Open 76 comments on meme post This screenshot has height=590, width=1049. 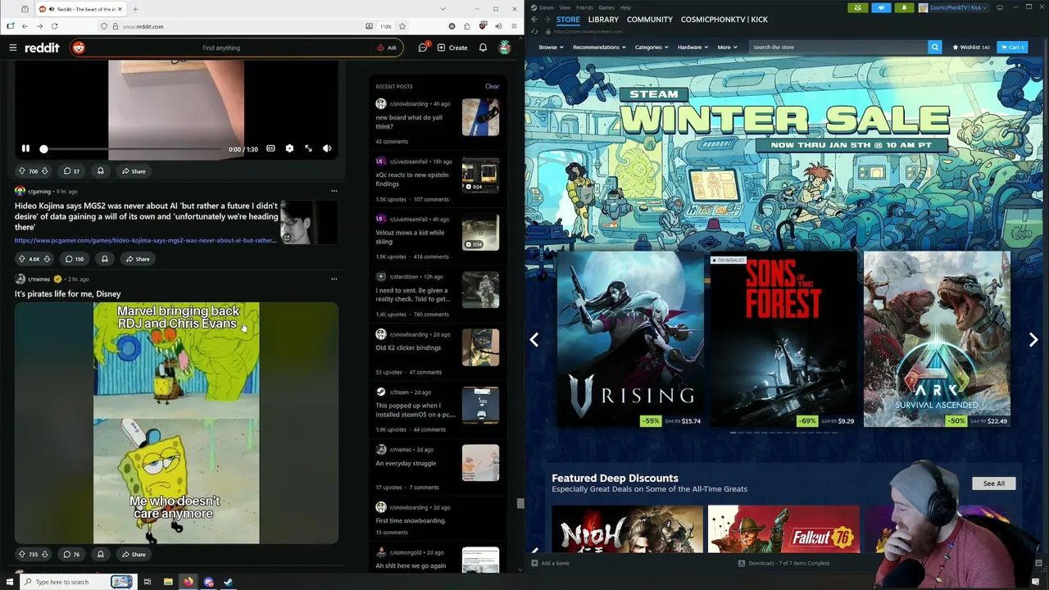point(72,555)
